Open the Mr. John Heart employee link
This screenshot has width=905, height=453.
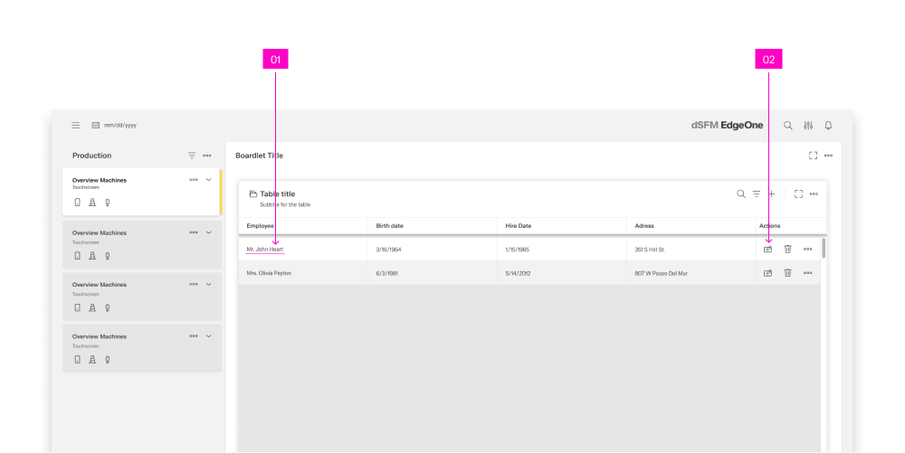(265, 249)
